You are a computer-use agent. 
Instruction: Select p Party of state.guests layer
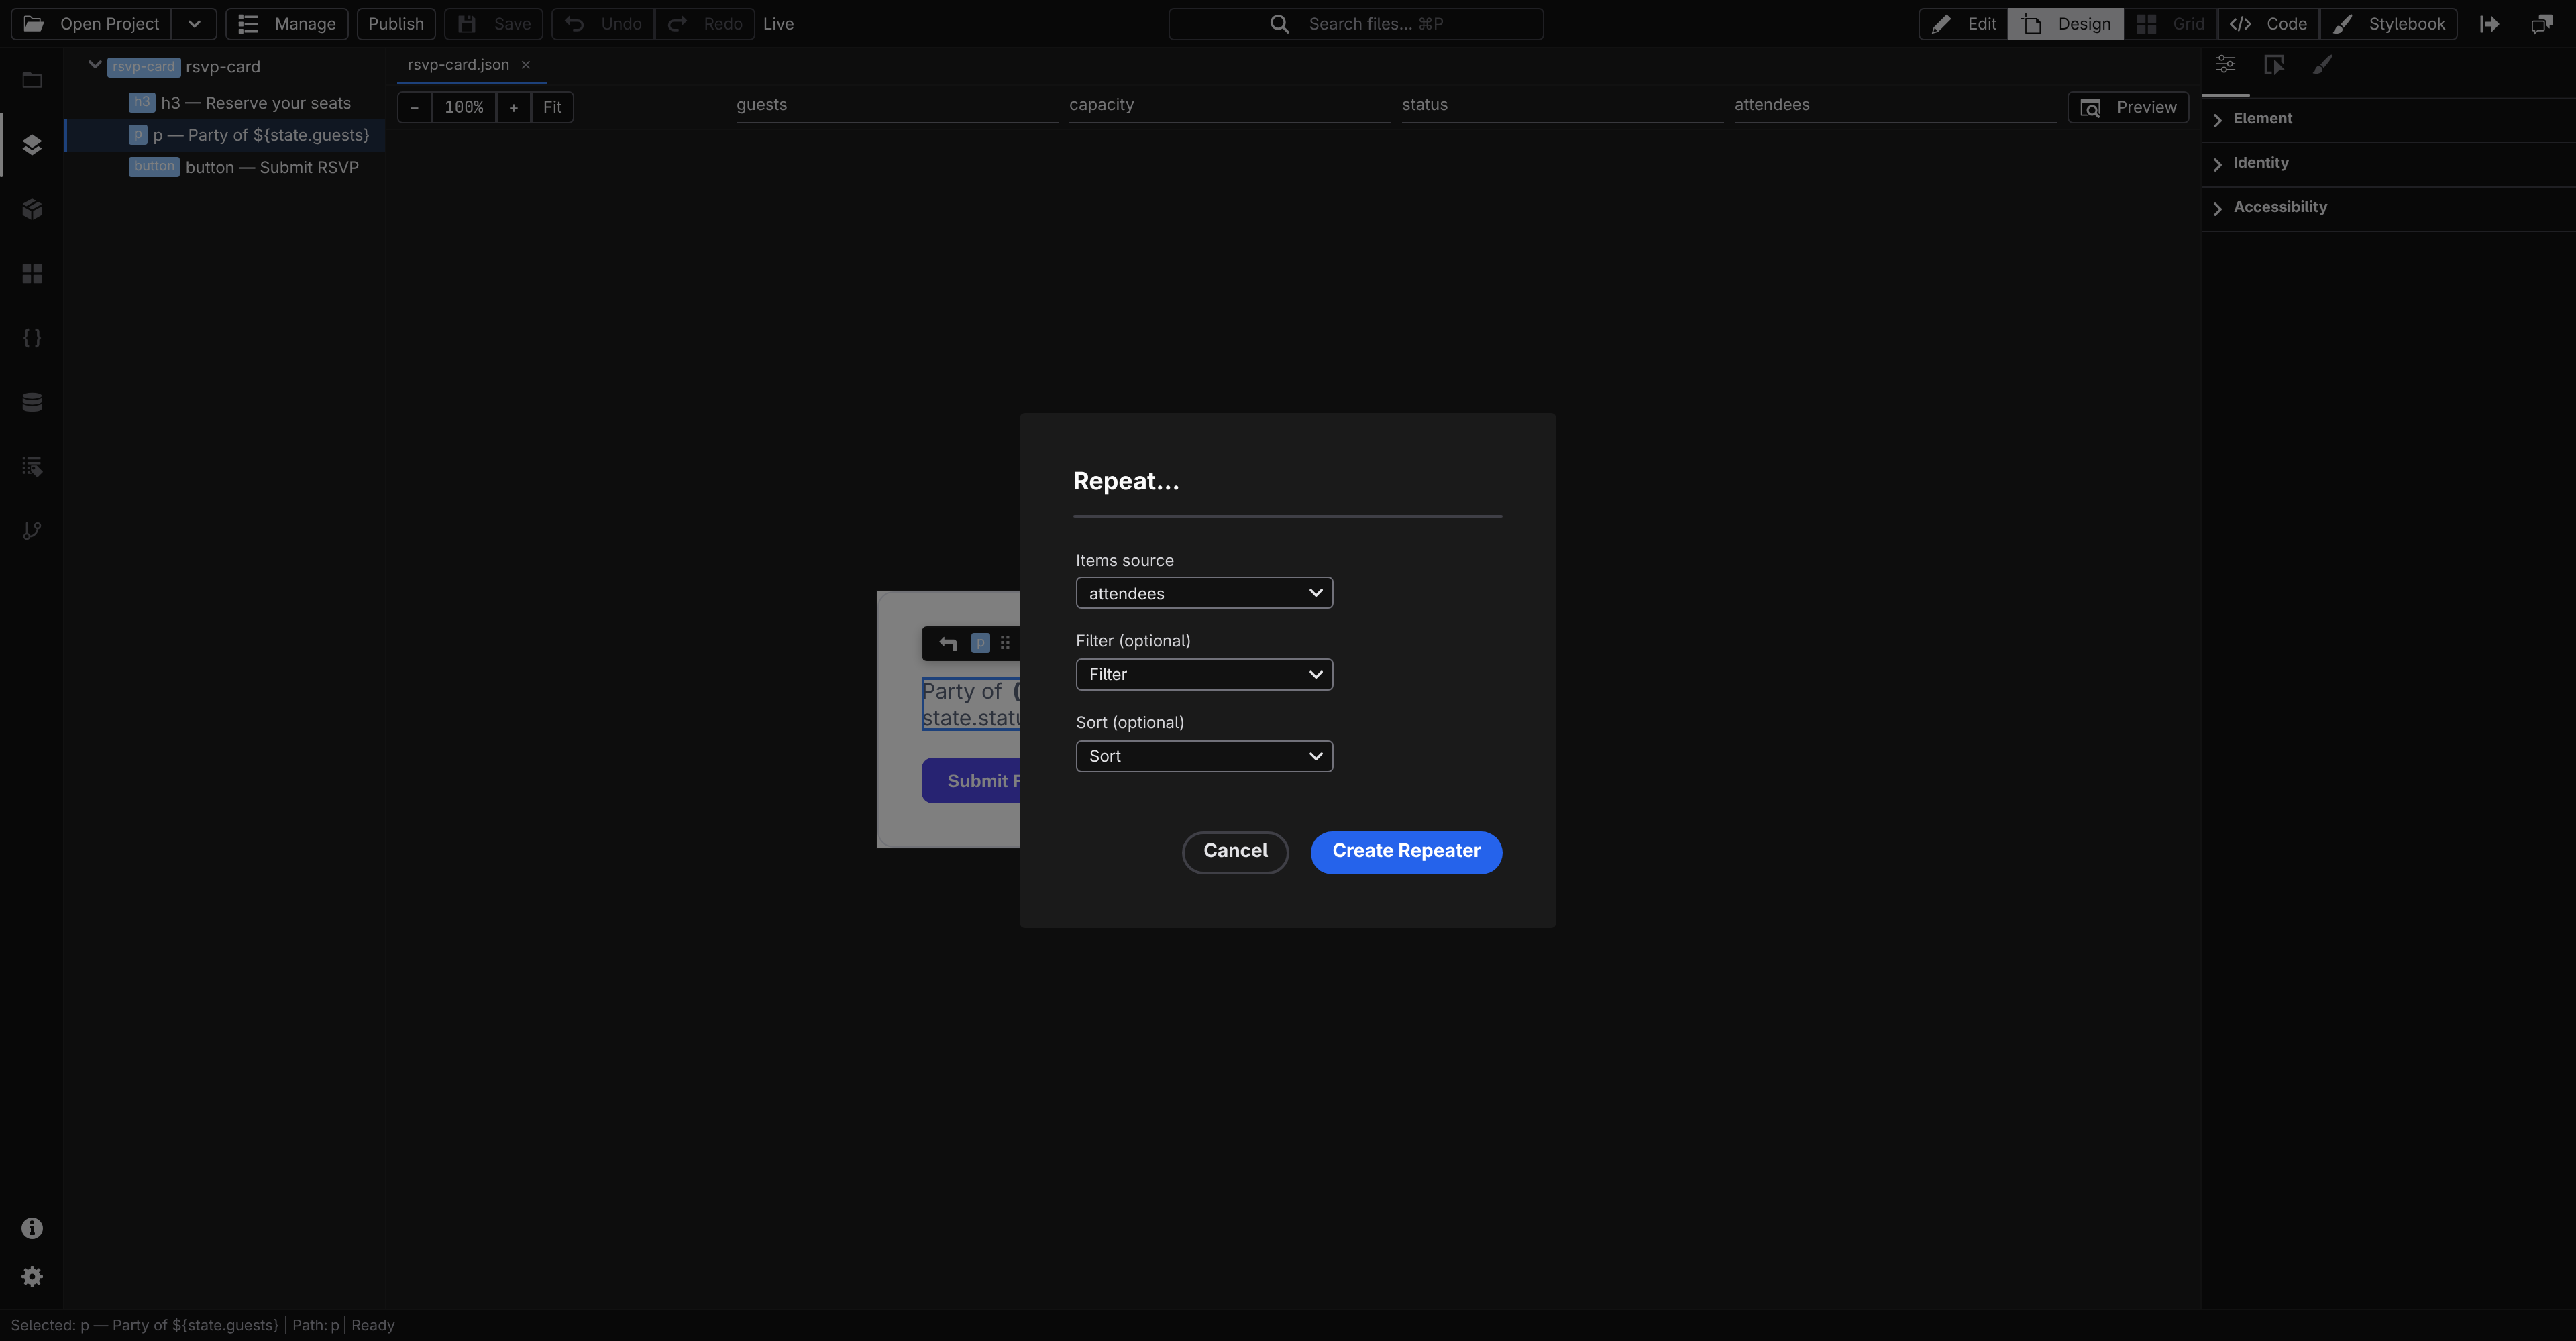click(x=225, y=135)
